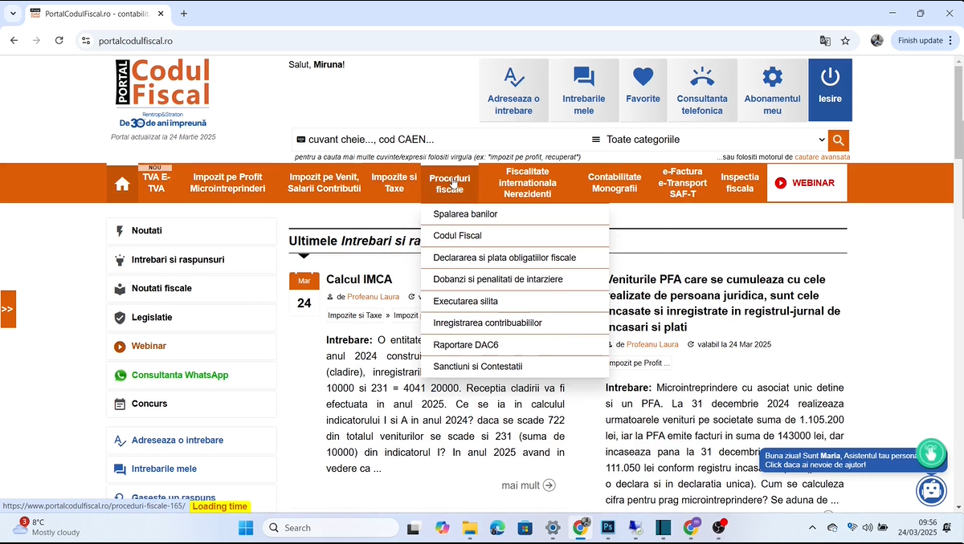Image resolution: width=964 pixels, height=544 pixels.
Task: Open the Intrebarile mele chat tile
Action: (x=584, y=90)
